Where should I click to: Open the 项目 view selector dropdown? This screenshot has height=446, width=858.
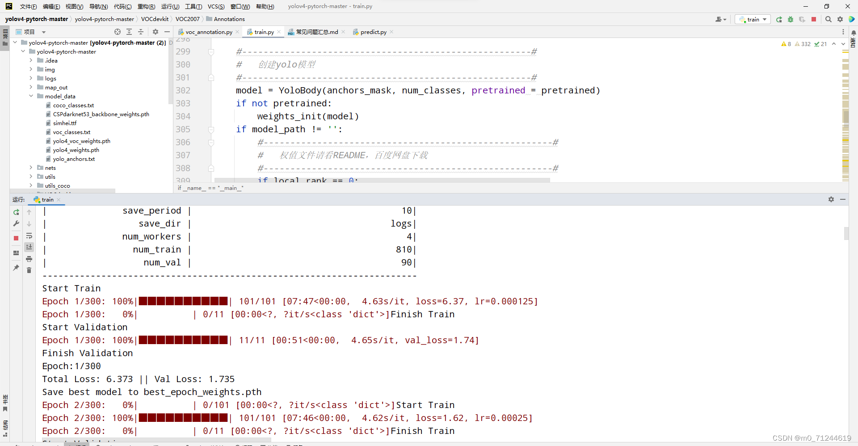pos(31,32)
